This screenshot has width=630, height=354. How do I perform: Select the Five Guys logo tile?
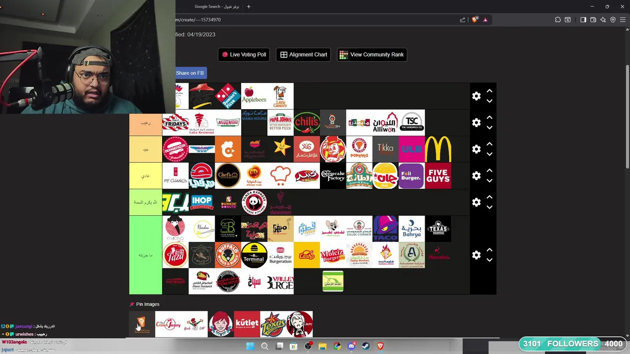(x=438, y=176)
